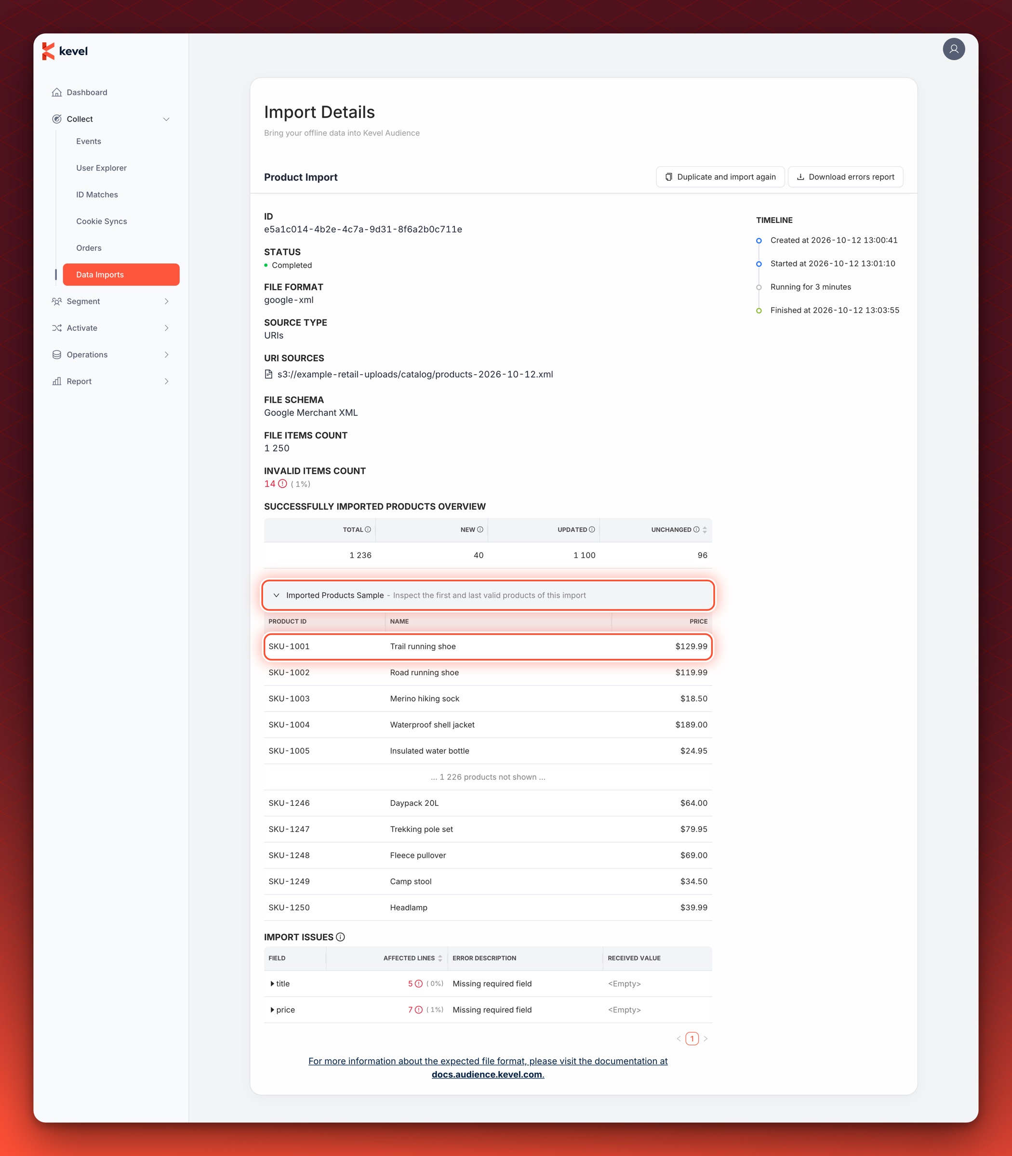Expand the title issue row triangle
The height and width of the screenshot is (1156, 1012).
tap(272, 983)
